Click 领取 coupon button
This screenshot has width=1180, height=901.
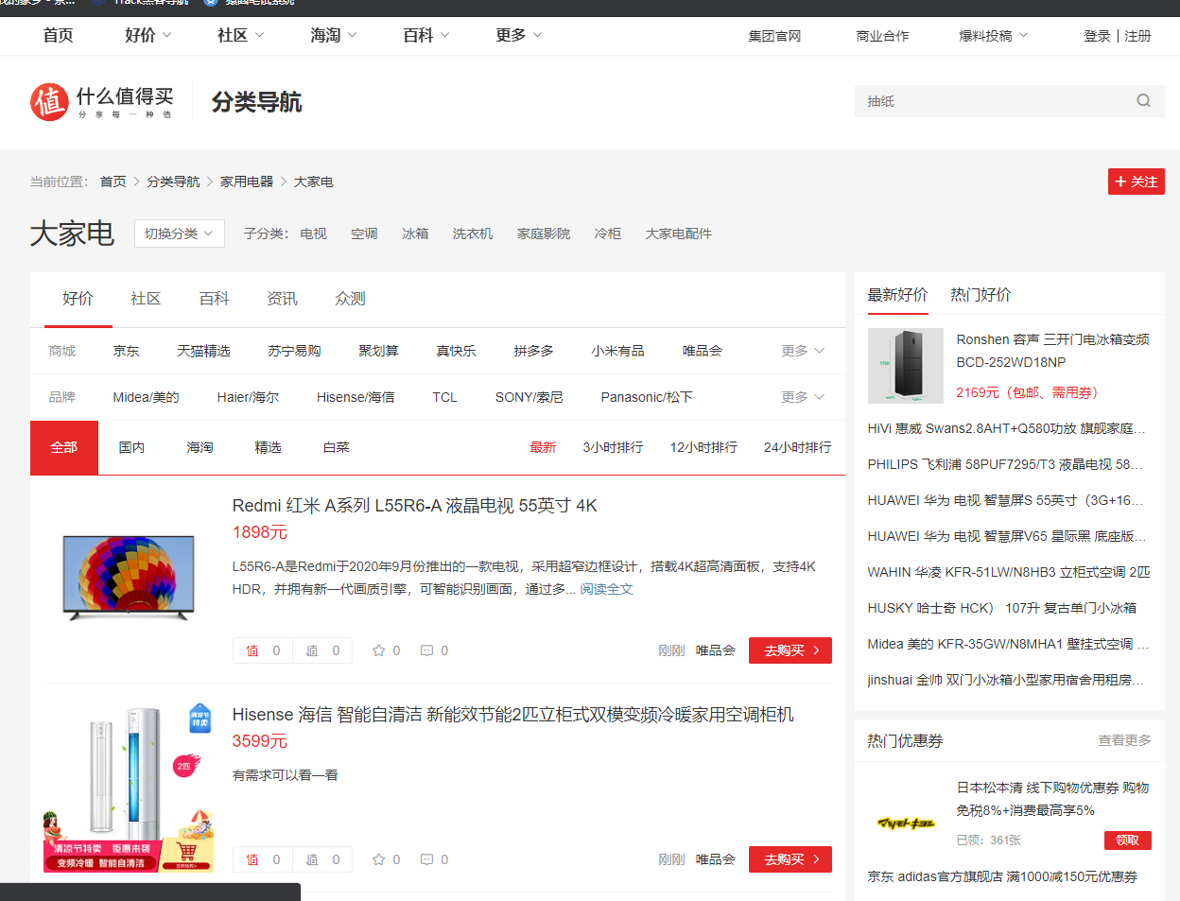pos(1128,840)
